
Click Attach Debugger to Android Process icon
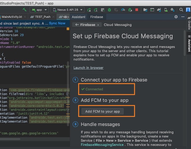click(130, 10)
